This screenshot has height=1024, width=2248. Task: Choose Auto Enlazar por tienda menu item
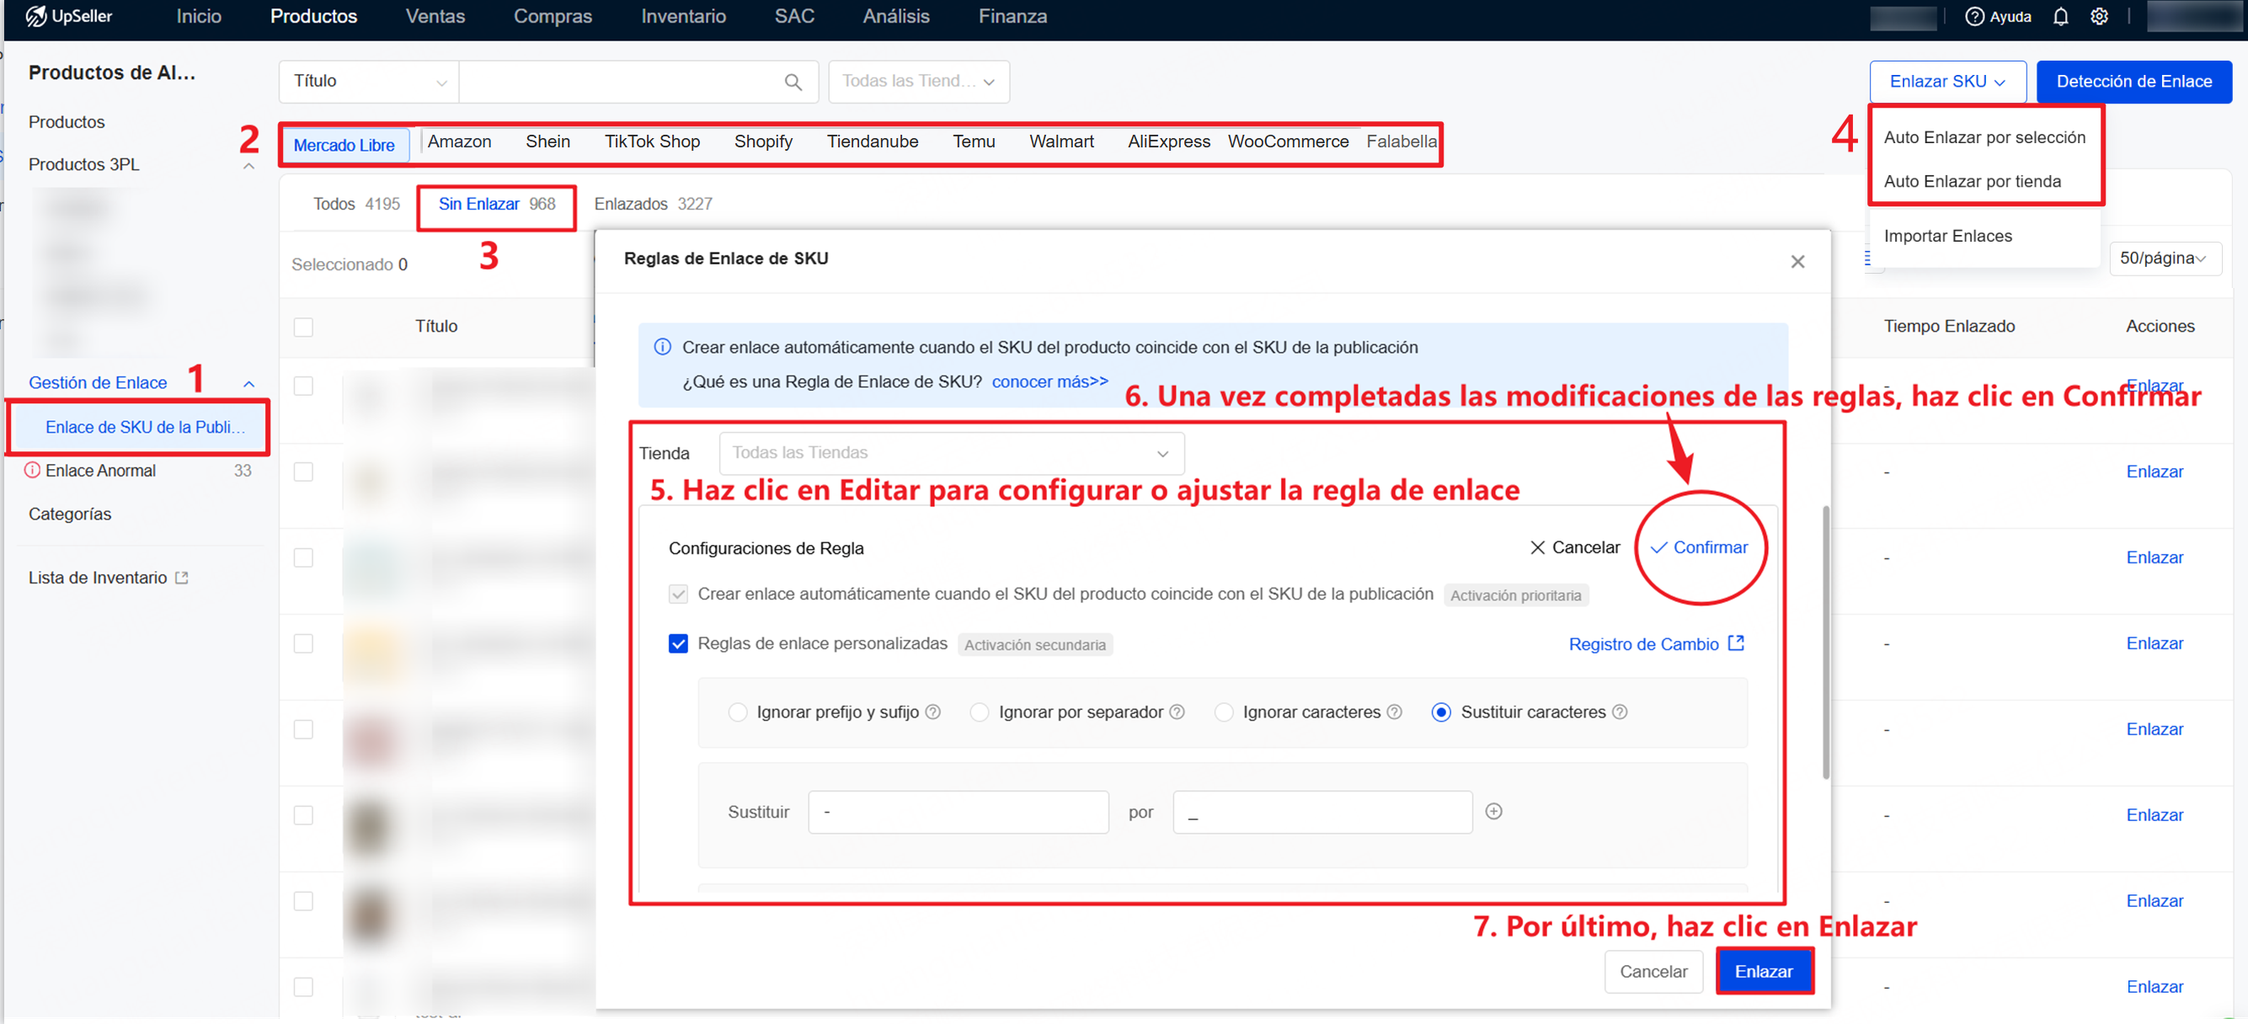pos(1972,181)
